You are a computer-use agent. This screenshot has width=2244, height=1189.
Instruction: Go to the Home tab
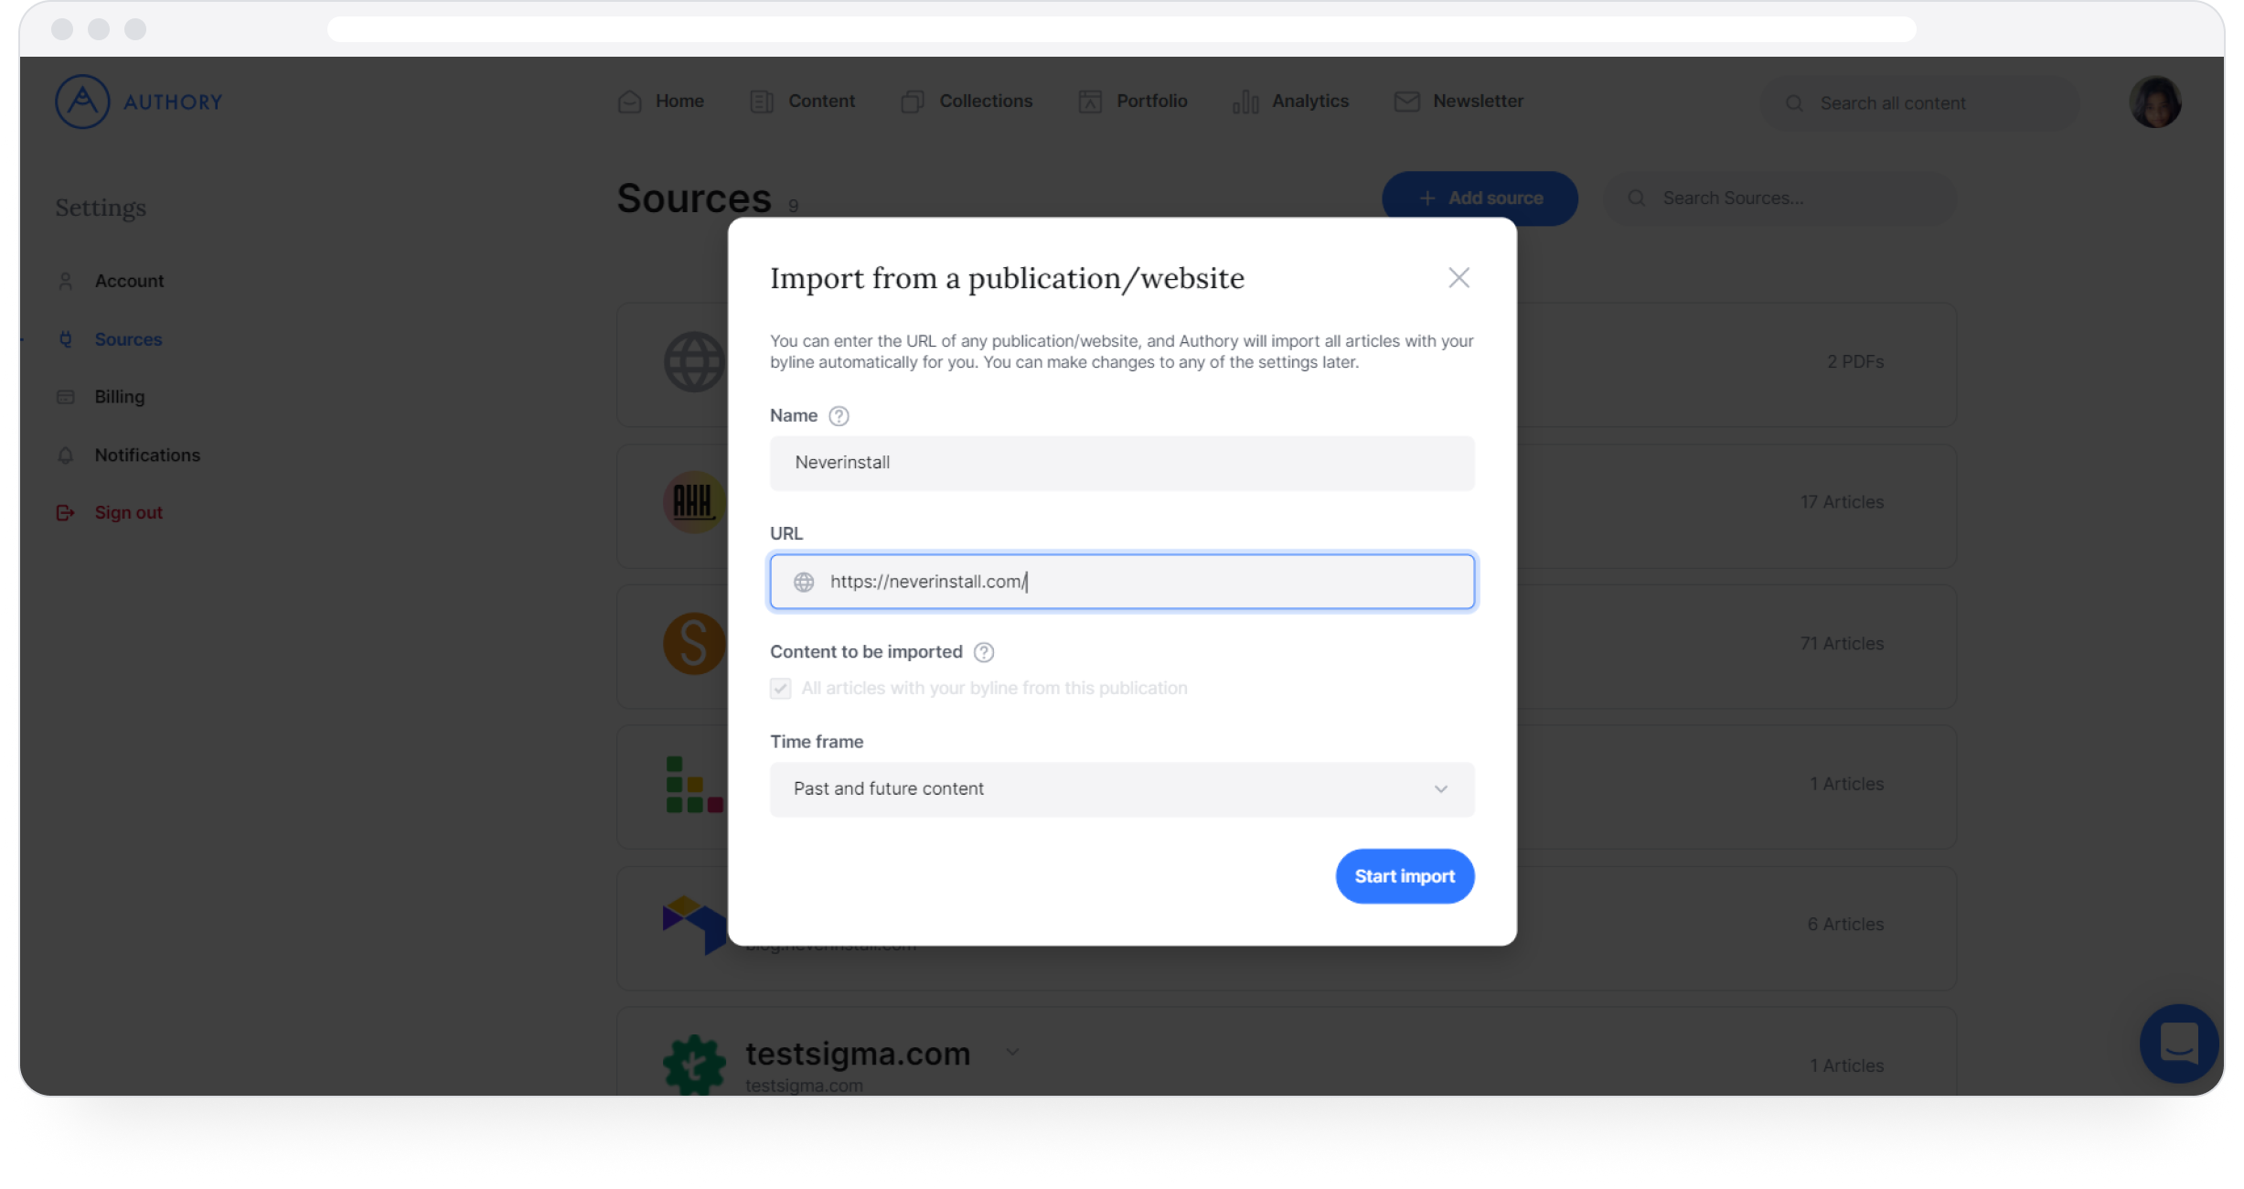(661, 102)
